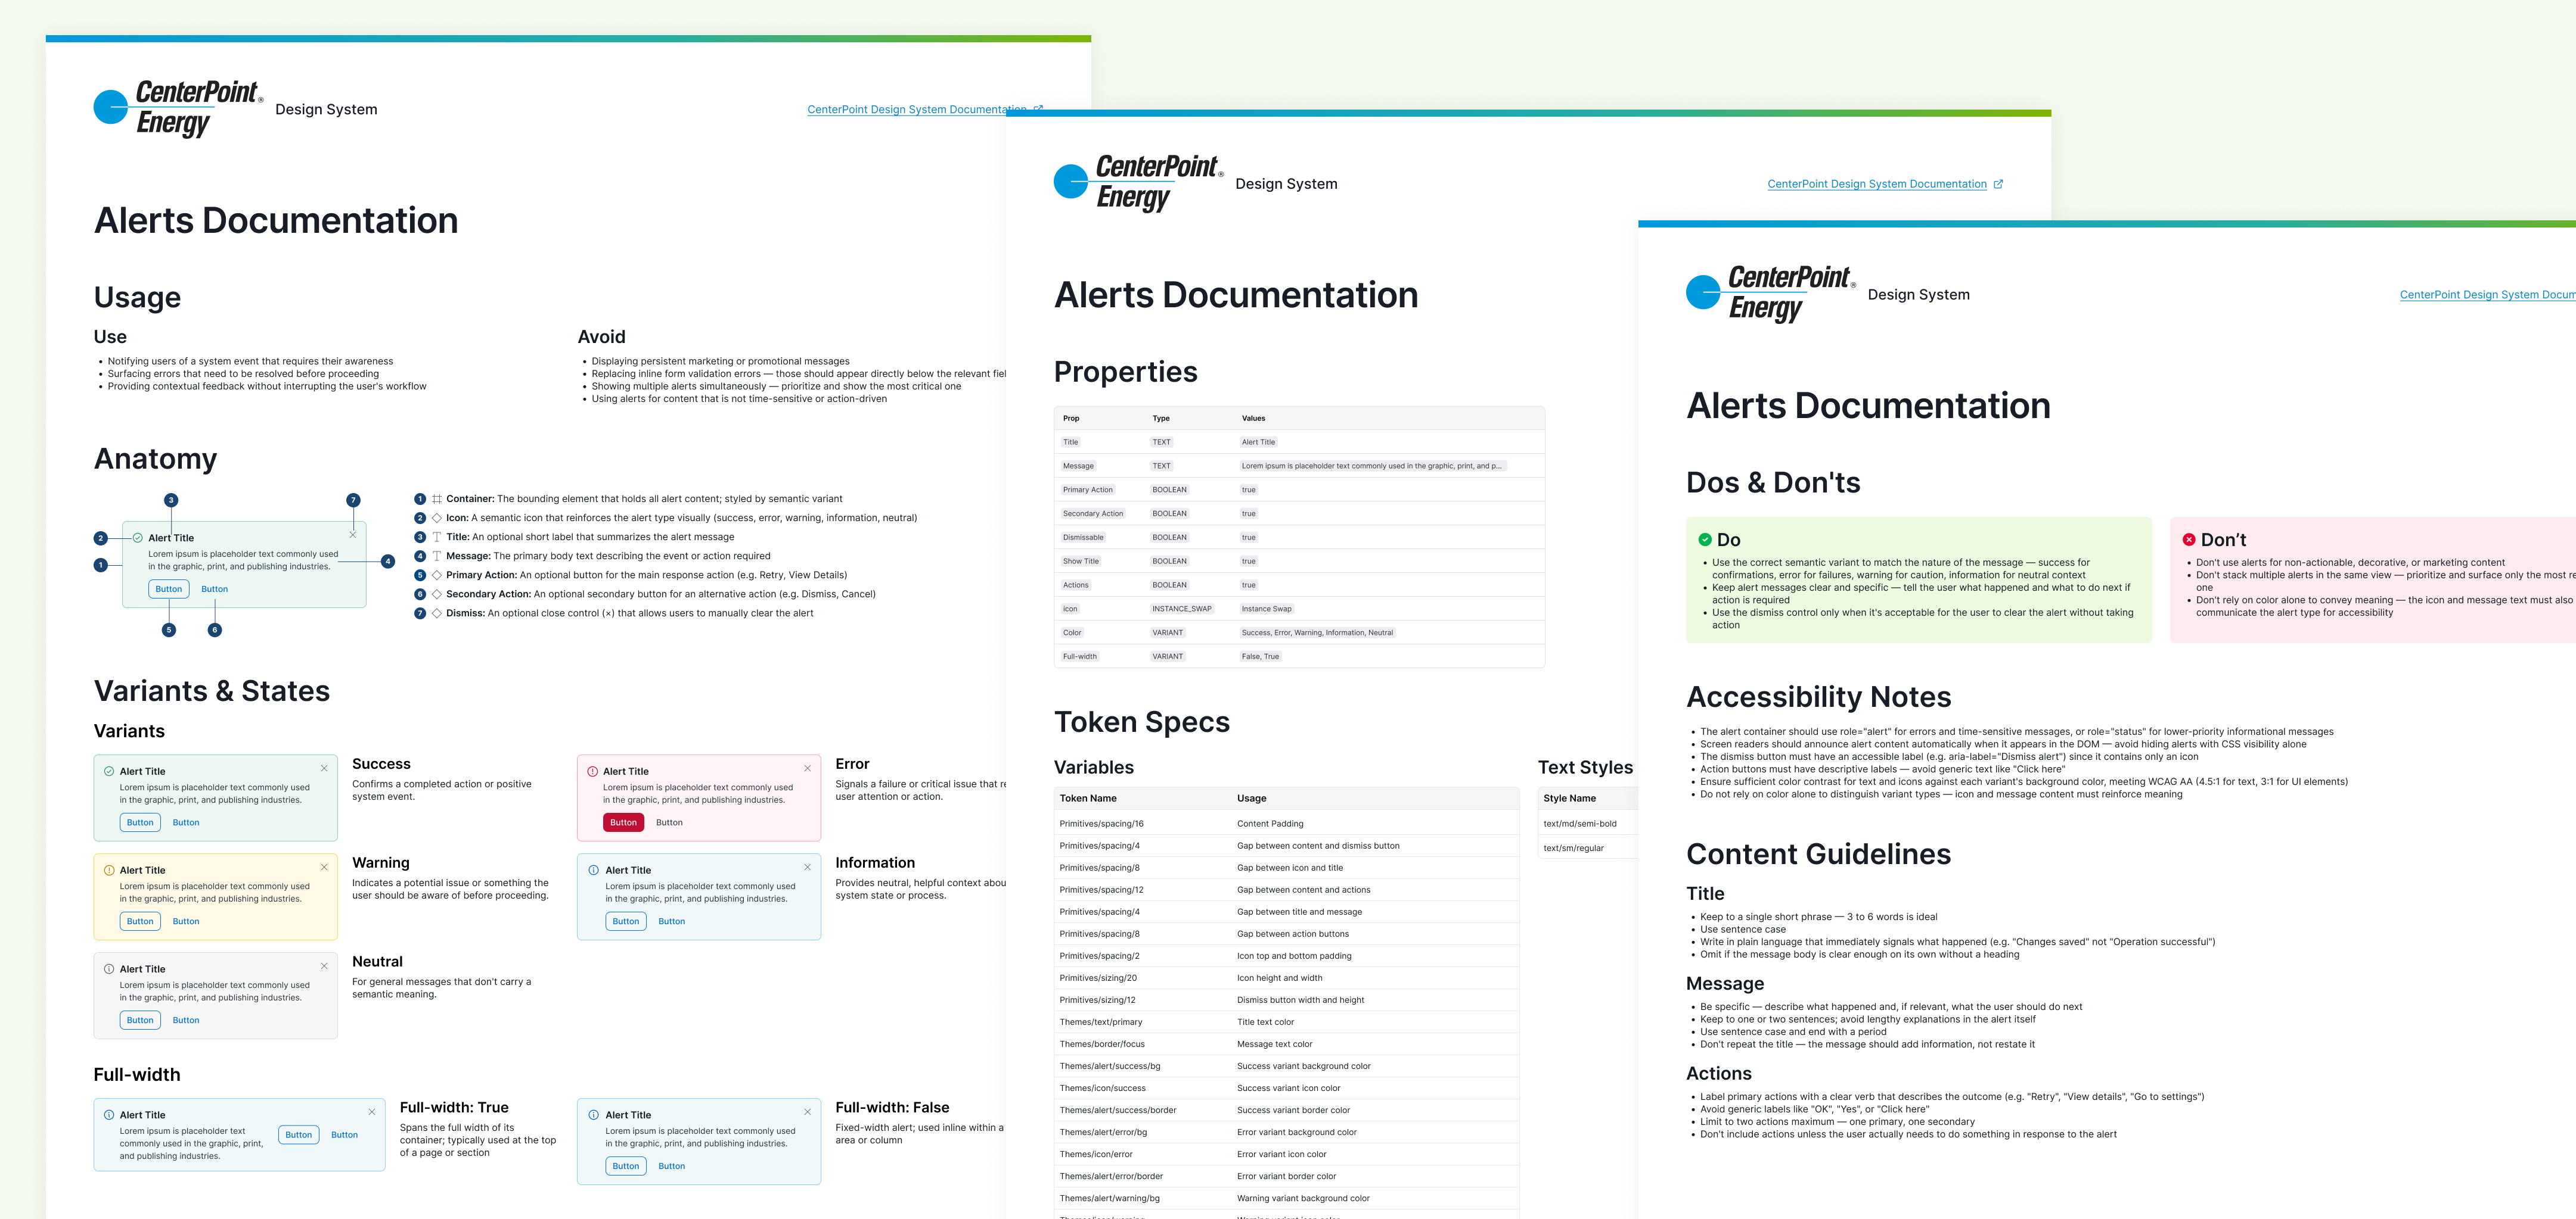
Task: Open the Documentation link on the Properties page
Action: (x=1877, y=184)
